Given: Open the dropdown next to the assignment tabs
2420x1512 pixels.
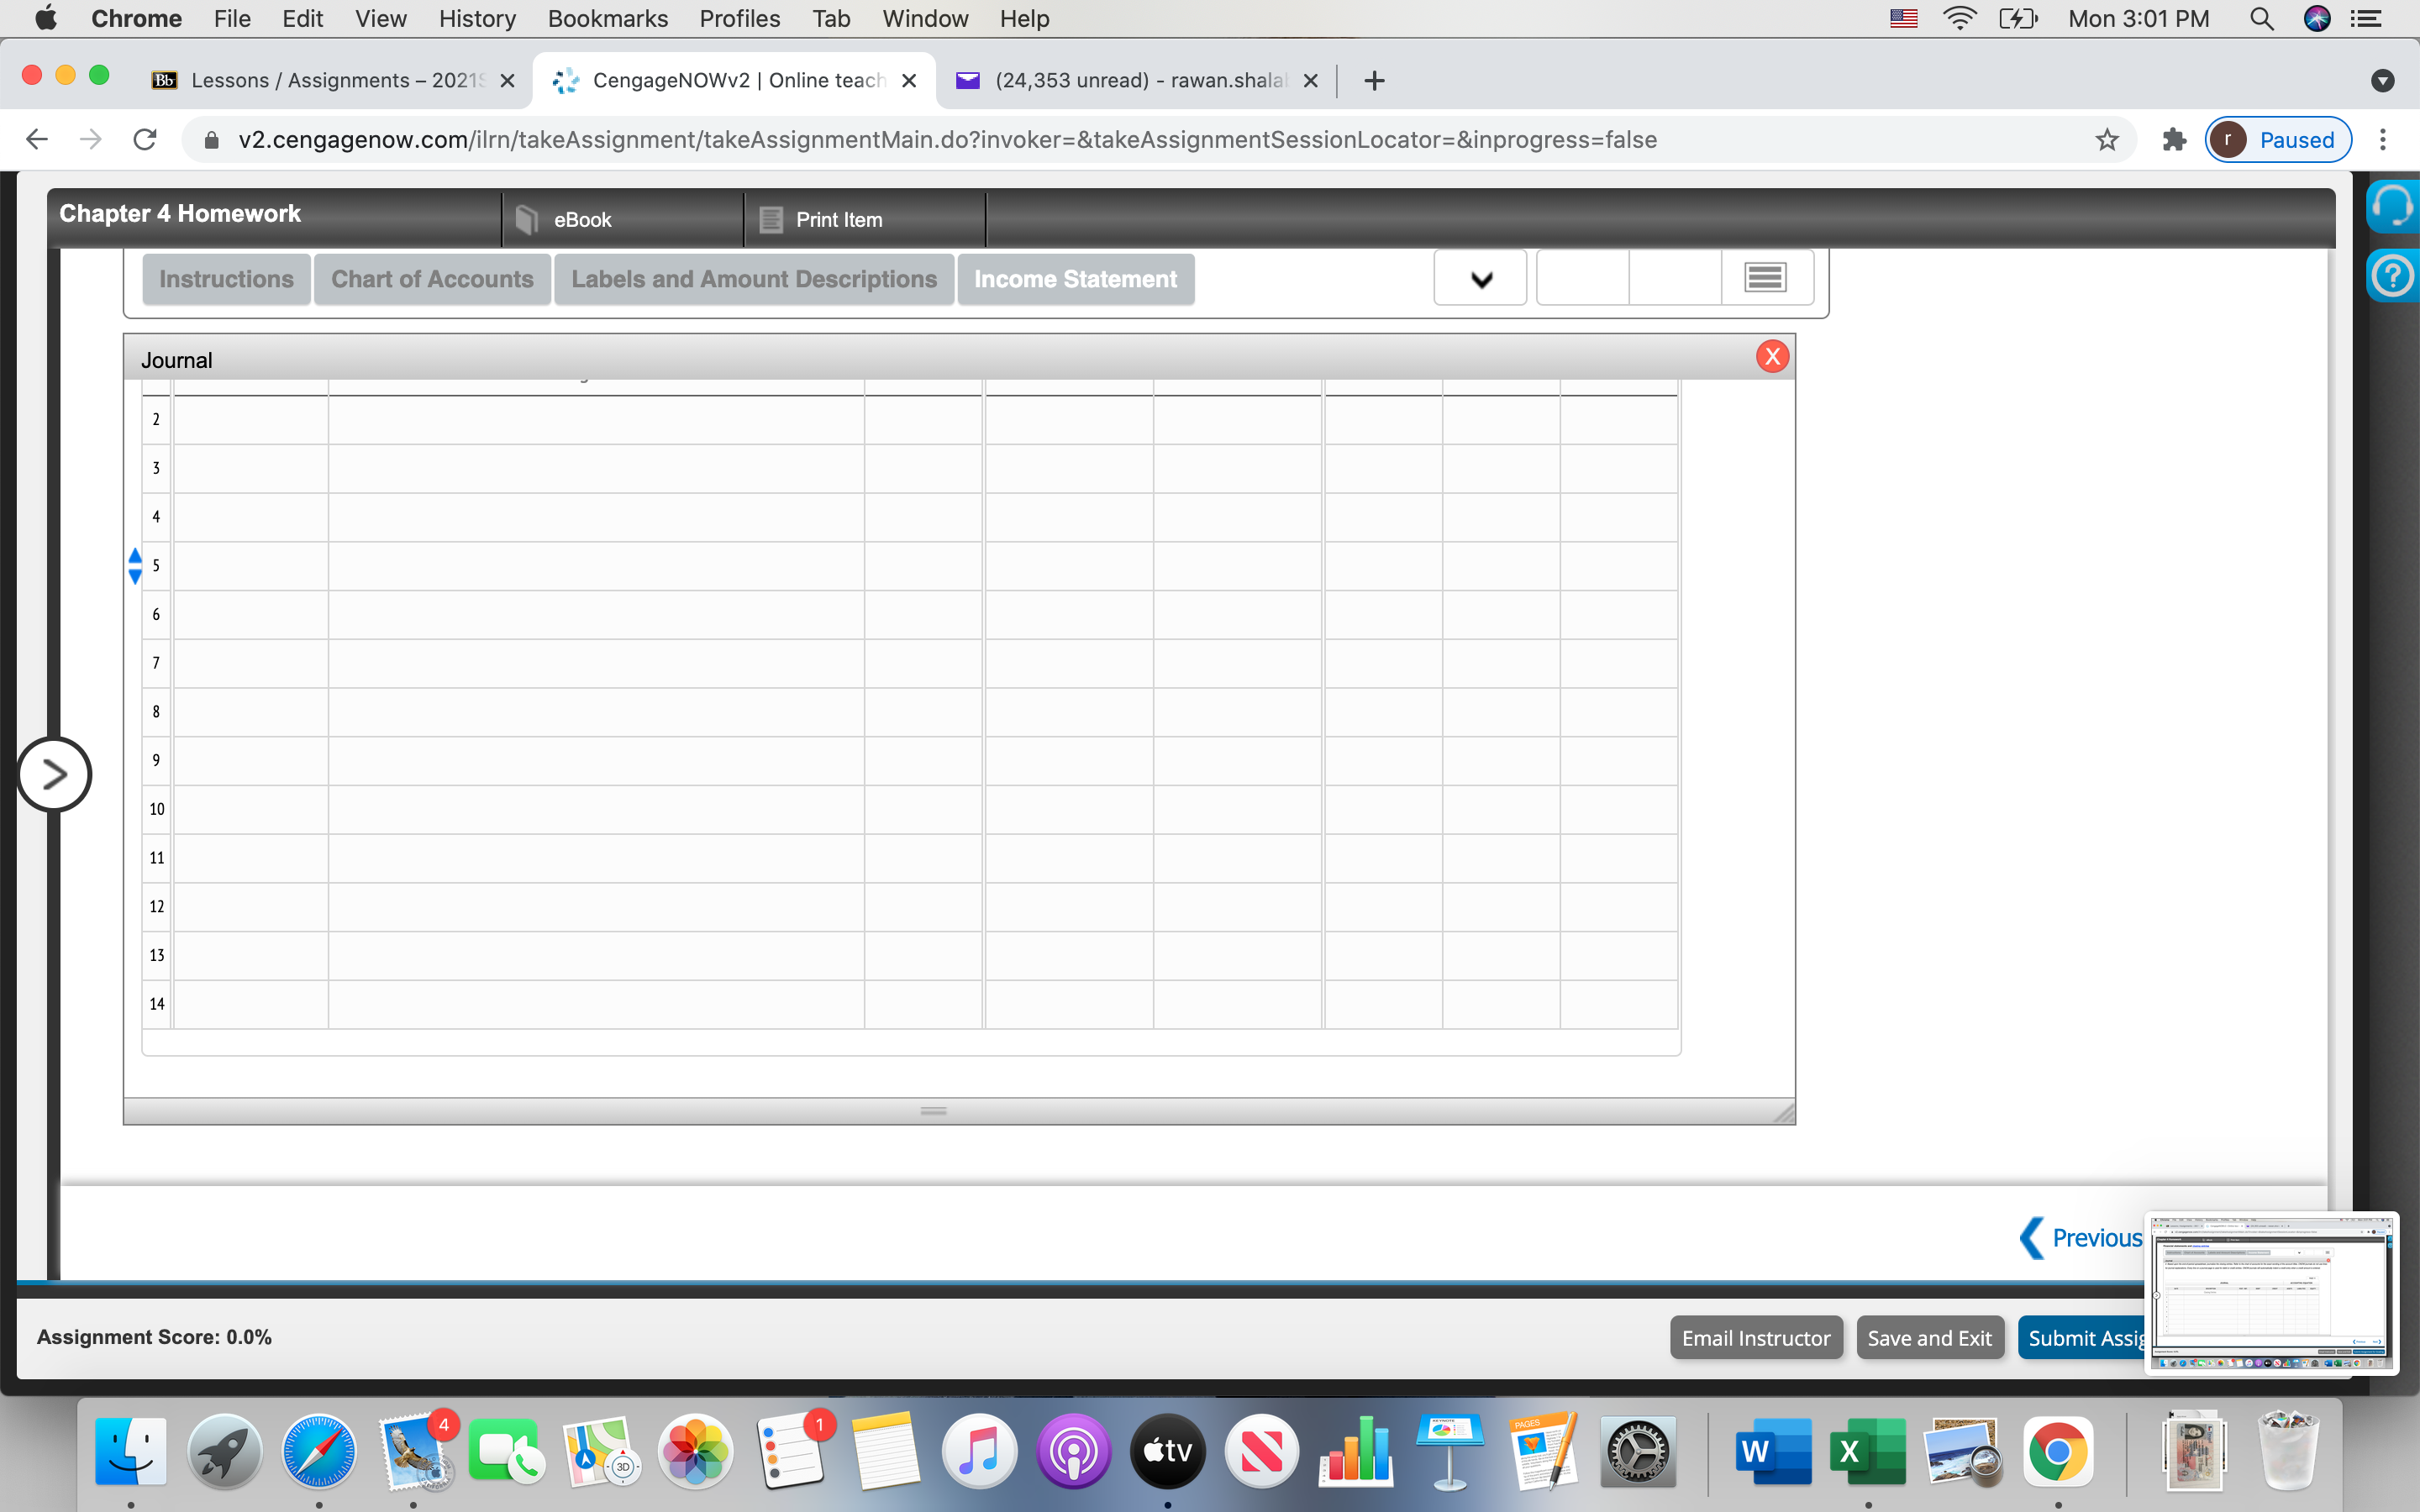Looking at the screenshot, I should [x=1481, y=278].
